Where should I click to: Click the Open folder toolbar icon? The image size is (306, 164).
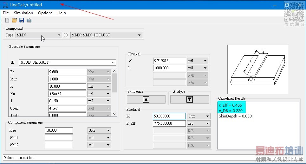point(14,20)
